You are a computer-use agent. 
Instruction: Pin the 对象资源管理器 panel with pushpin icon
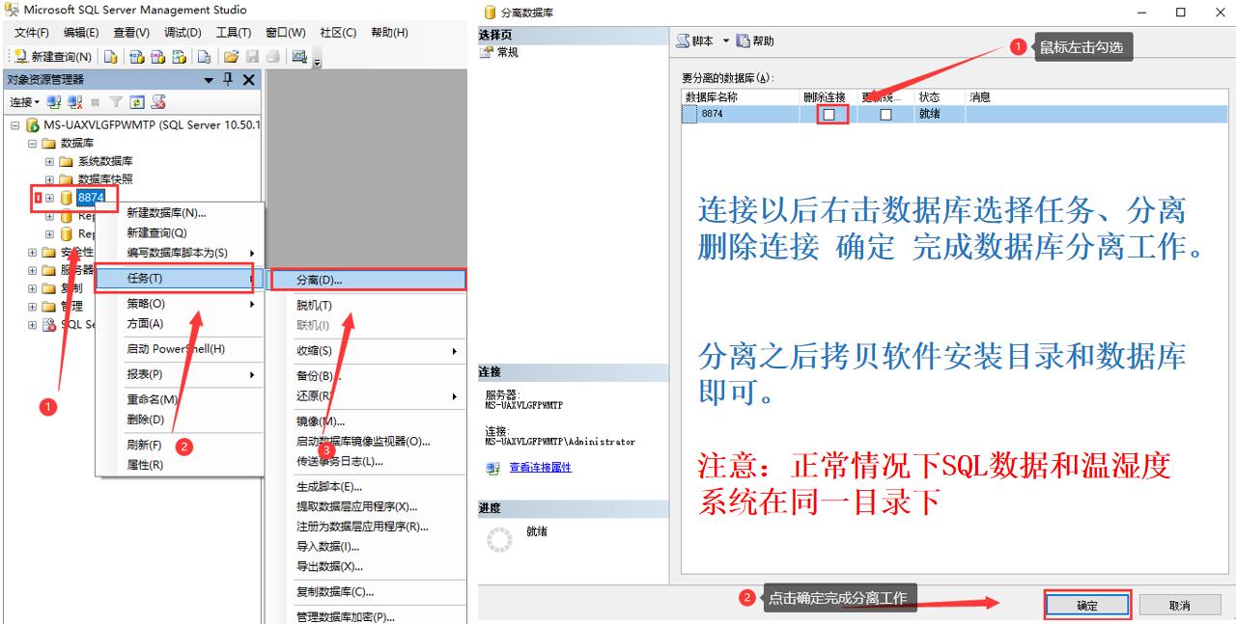coord(229,80)
